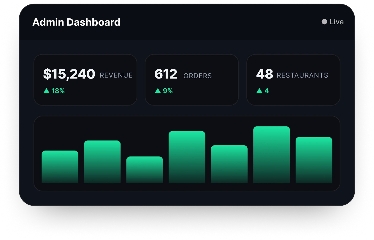Click the up arrow beside 4
Screen dimensions: 374x240
click(x=259, y=91)
